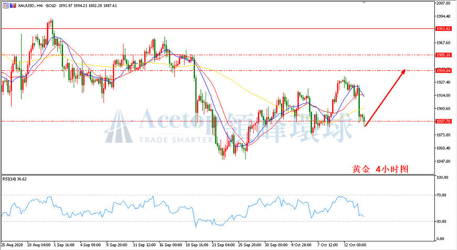Image resolution: width=457 pixels, height=250 pixels.
Task: Click the 4 Sep 08:00 time label
Action: pos(91,245)
